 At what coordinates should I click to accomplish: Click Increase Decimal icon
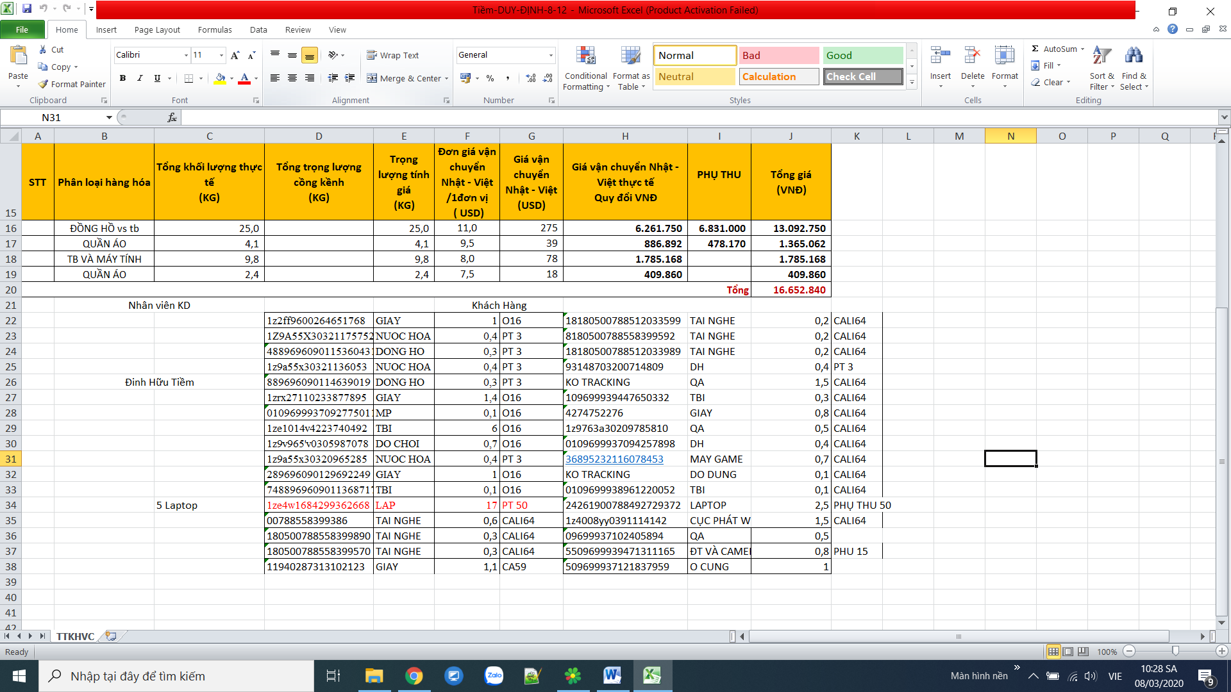click(531, 78)
